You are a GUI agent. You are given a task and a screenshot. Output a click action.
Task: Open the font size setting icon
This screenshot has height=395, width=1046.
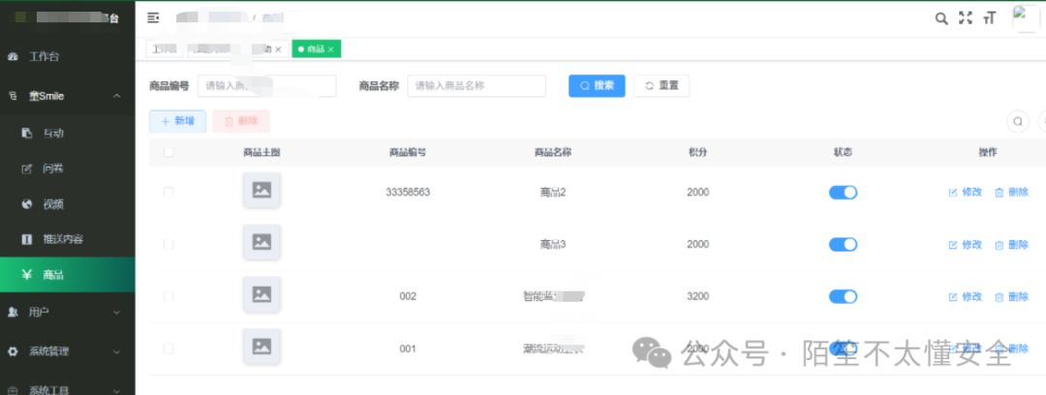tap(989, 18)
